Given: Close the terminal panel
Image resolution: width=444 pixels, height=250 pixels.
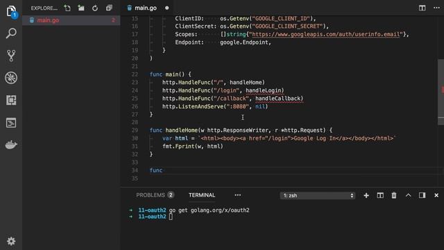Looking at the screenshot, I should point(436,195).
